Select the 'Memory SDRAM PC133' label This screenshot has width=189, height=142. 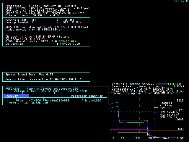[20, 20]
